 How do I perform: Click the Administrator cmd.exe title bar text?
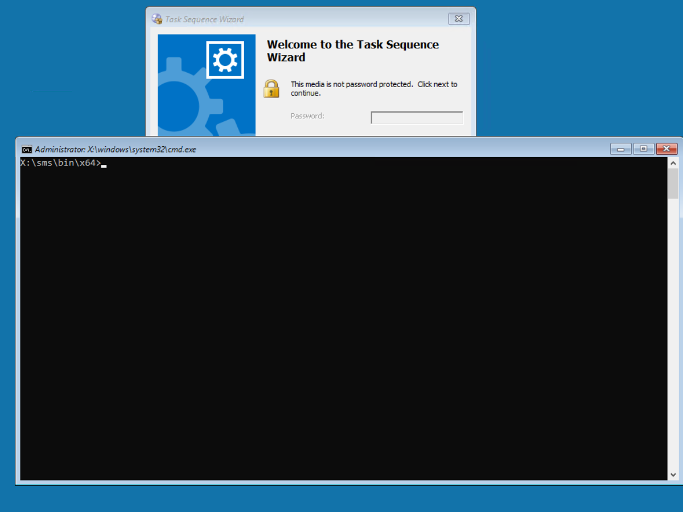point(115,150)
